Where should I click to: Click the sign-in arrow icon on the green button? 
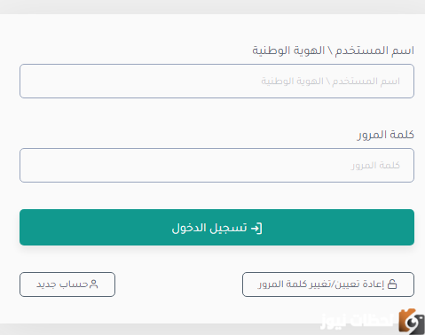click(256, 228)
